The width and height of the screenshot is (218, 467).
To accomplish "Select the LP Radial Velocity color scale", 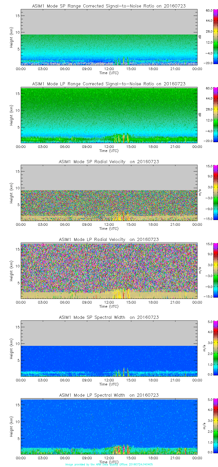I will click(x=208, y=270).
